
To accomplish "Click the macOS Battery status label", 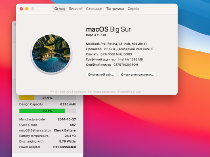I will click(x=35, y=130).
